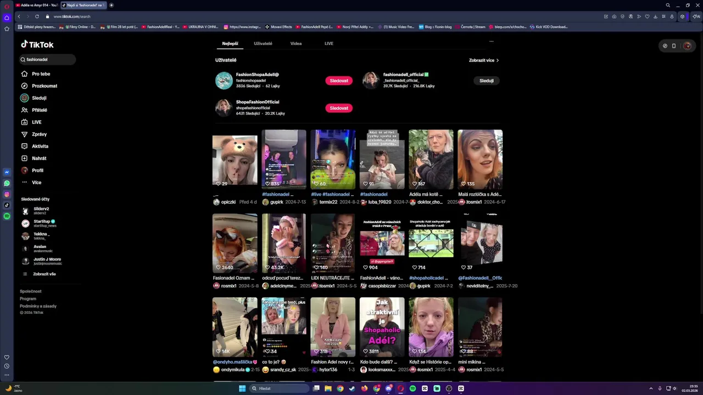Switch to Uživatelé results tab
This screenshot has width=703, height=395.
click(x=263, y=43)
